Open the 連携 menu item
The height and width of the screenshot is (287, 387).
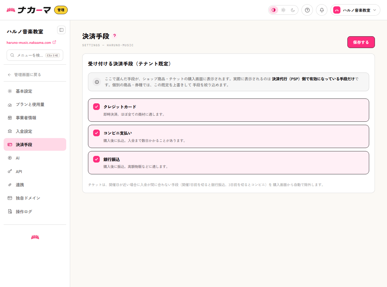[35, 185]
